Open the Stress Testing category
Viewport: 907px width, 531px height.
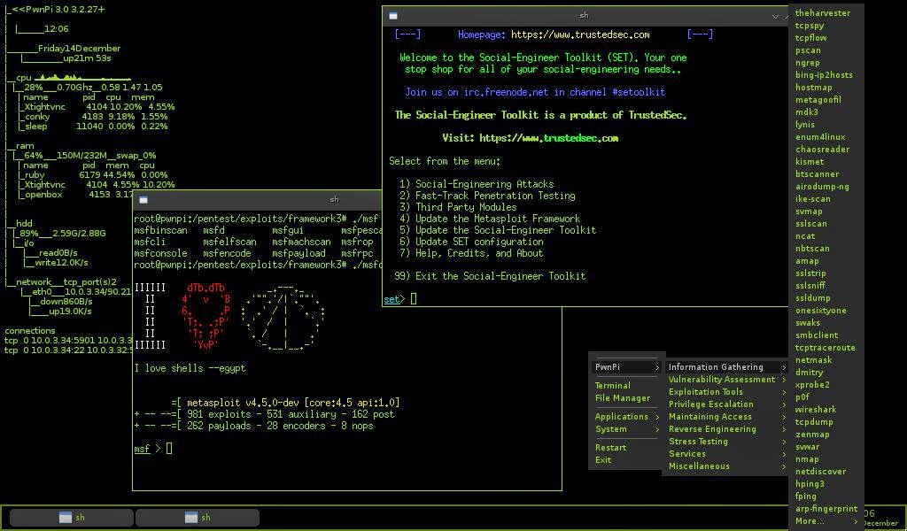tap(726, 441)
